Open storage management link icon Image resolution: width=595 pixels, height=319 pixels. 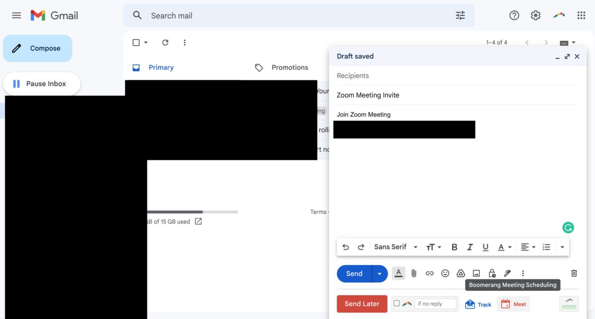coord(198,221)
